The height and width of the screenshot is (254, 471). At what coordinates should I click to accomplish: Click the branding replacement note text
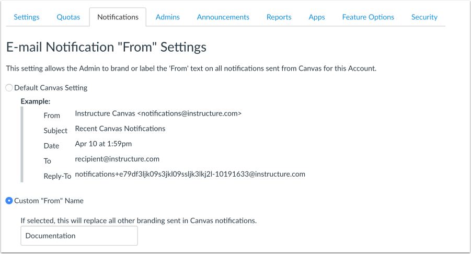point(139,221)
